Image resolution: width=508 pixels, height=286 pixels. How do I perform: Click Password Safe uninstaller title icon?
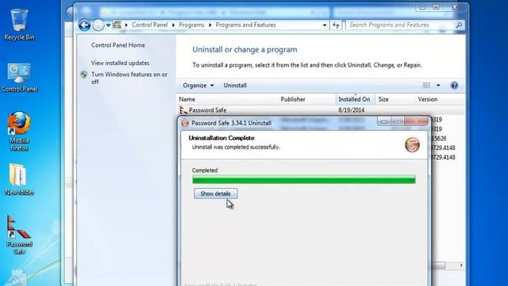pyautogui.click(x=185, y=123)
